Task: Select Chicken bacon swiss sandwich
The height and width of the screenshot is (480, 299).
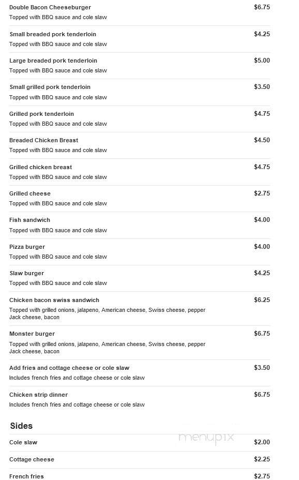Action: [x=54, y=300]
